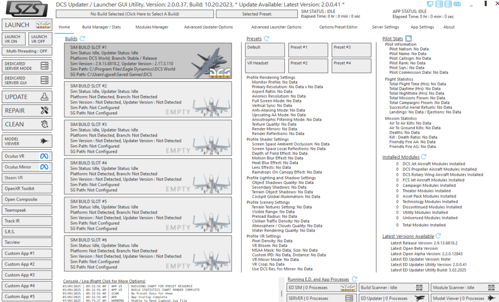Refresh the Presets section
The image size is (499, 302).
coord(266,38)
